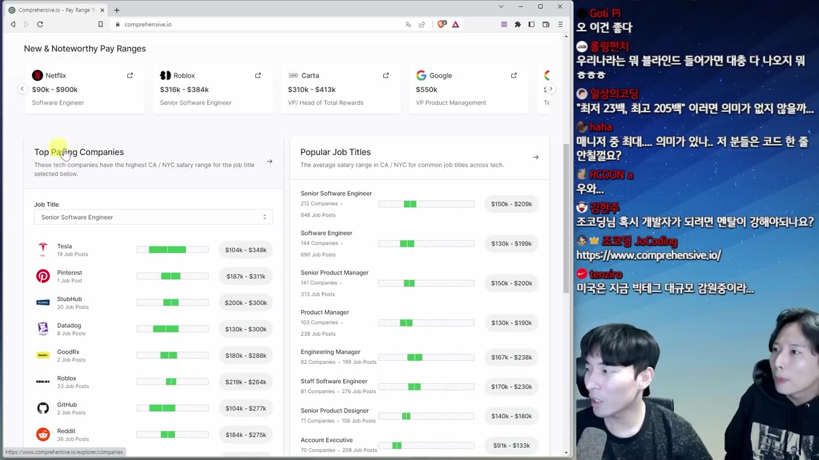Close the Comprehensive.io tab
Viewport: 819px width, 460px height.
click(102, 10)
